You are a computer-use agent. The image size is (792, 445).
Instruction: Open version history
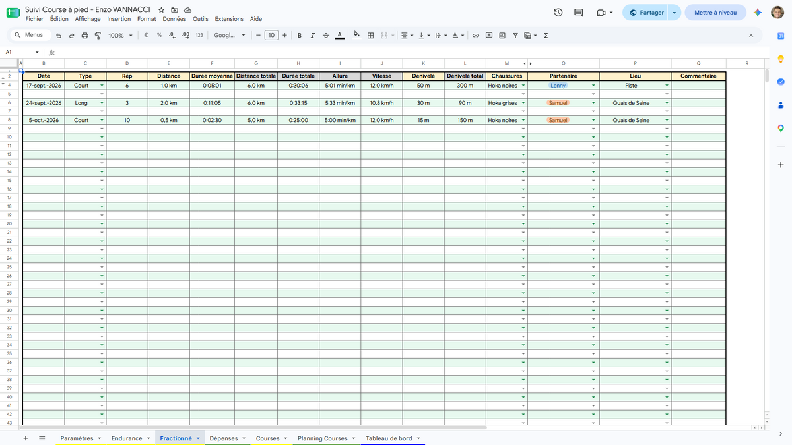(x=558, y=13)
